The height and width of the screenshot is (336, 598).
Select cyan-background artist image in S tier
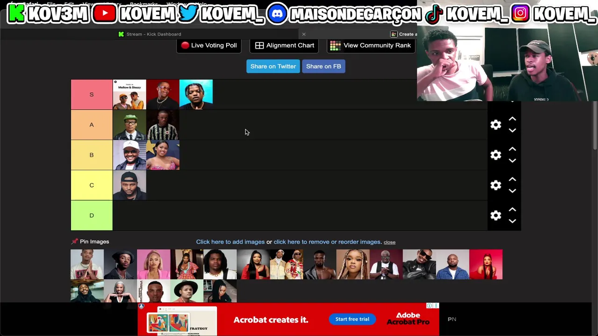196,94
